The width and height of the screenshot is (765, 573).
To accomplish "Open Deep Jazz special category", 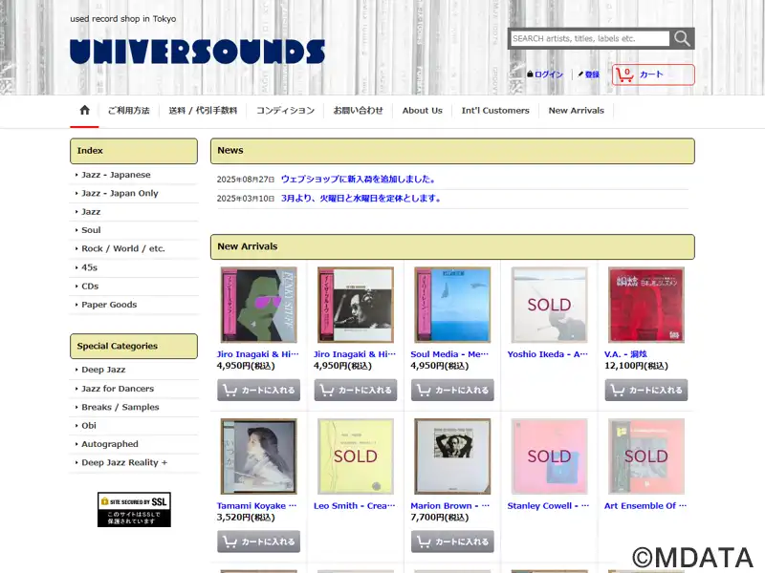I will (x=103, y=370).
